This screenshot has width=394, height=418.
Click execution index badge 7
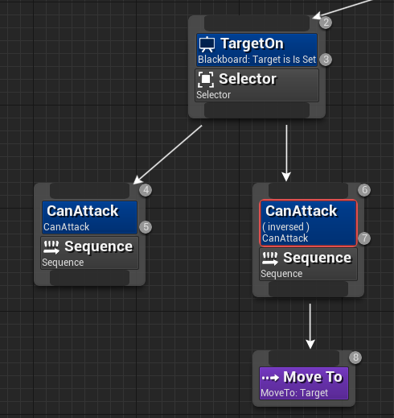point(364,238)
